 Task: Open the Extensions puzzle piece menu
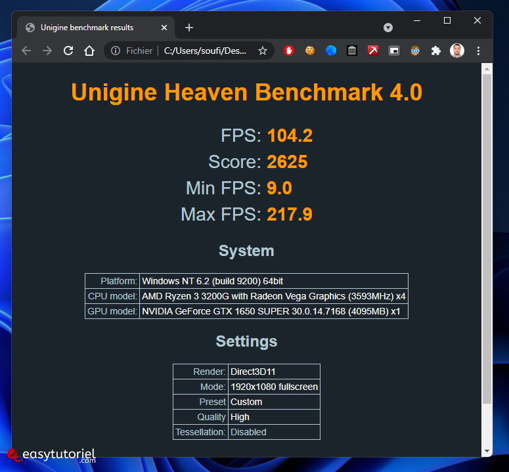(x=435, y=51)
